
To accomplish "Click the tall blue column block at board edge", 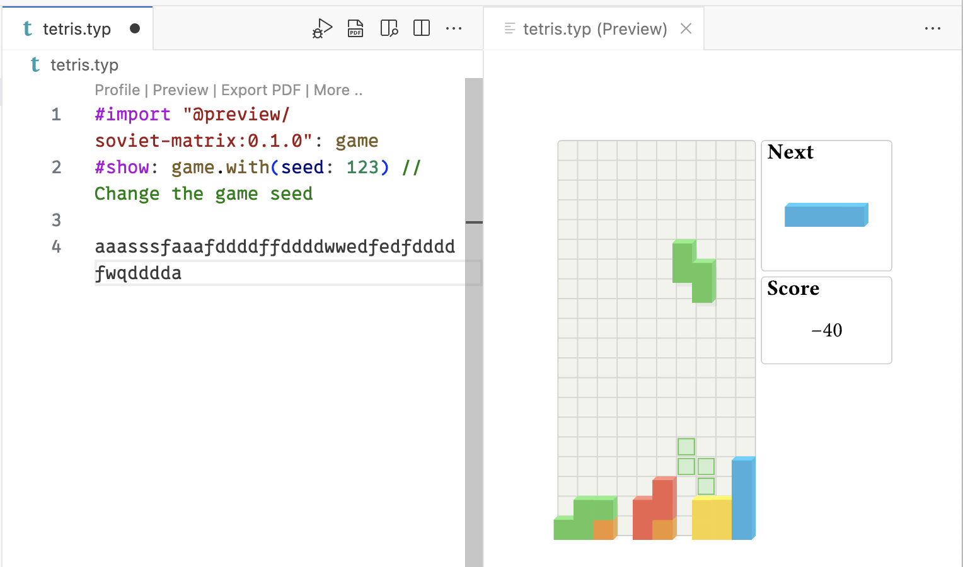I will [x=743, y=498].
